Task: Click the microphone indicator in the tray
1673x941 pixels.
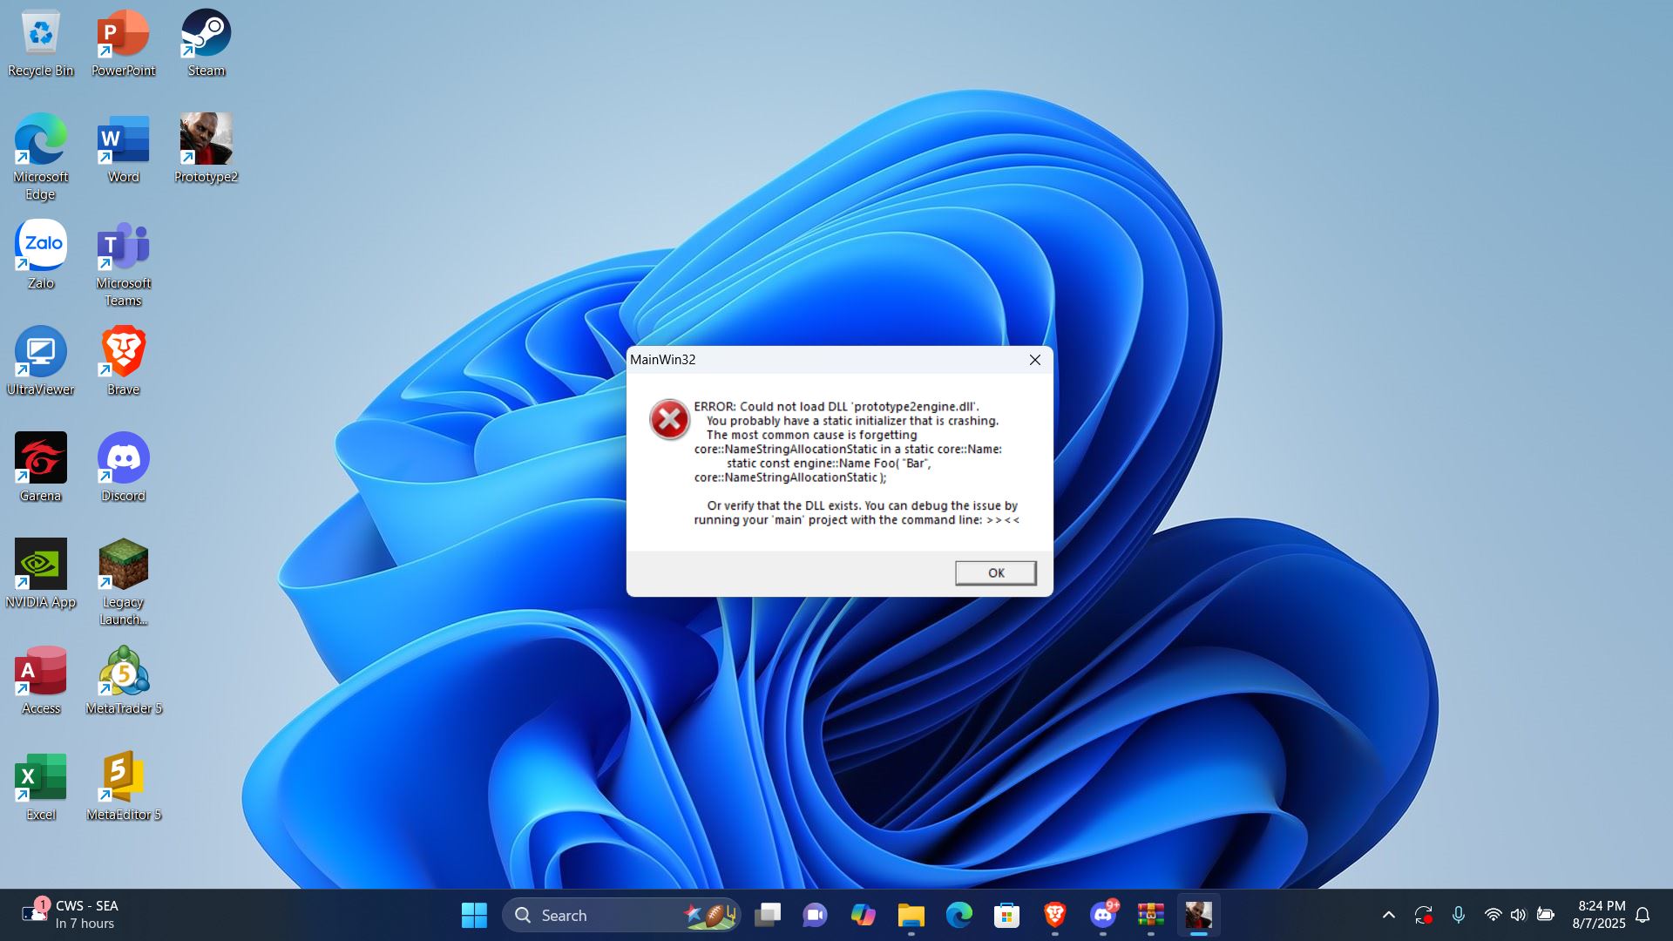Action: point(1459,915)
